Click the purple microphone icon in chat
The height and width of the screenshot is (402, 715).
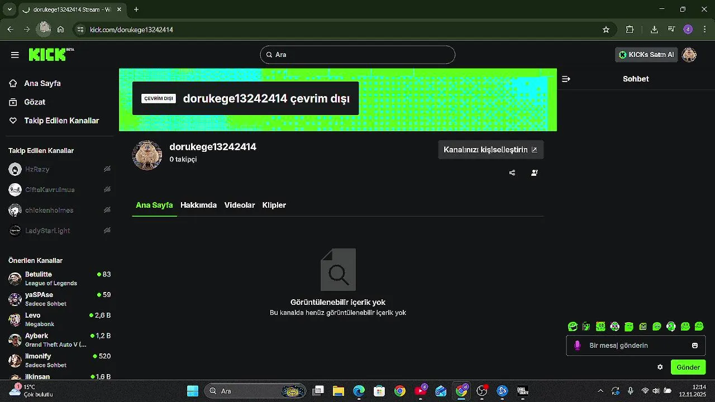click(578, 346)
